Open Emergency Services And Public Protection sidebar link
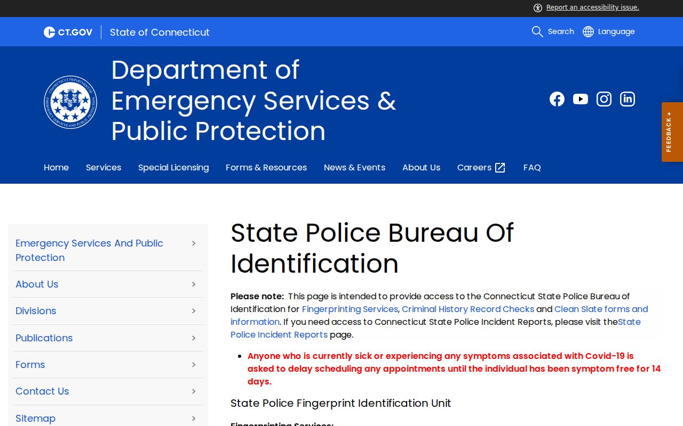This screenshot has height=426, width=683. 89,250
